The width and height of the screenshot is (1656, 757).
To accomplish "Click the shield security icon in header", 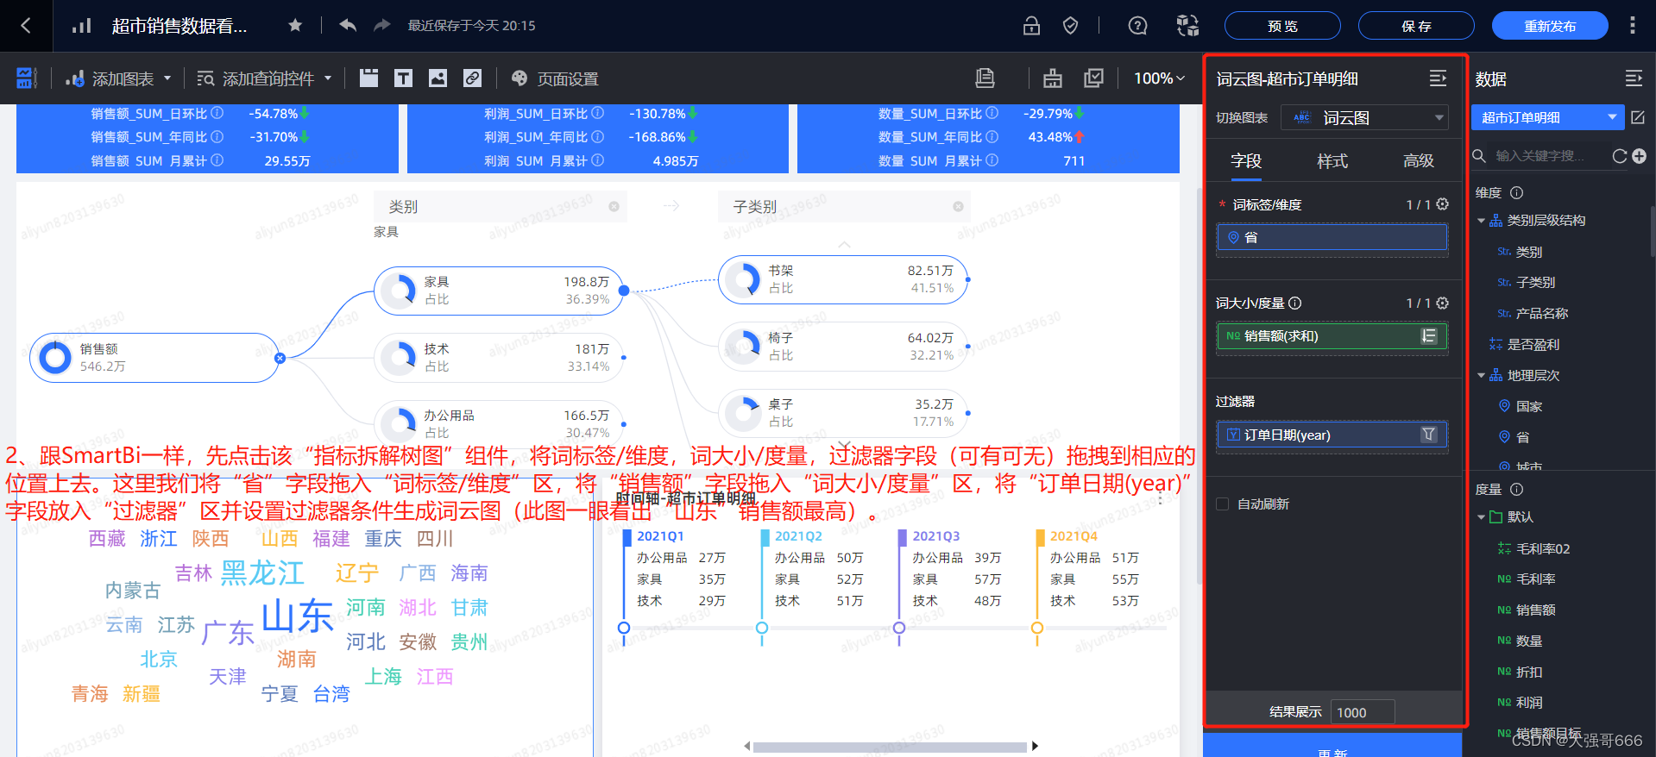I will tap(1070, 26).
